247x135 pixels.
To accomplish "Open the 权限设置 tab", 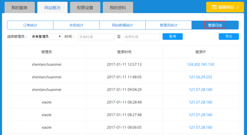I will pos(85,7).
